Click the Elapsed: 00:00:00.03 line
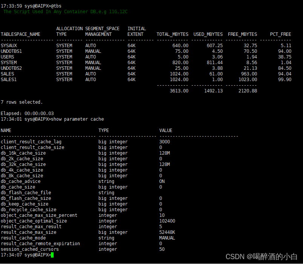The height and width of the screenshot is (264, 303). [27, 114]
